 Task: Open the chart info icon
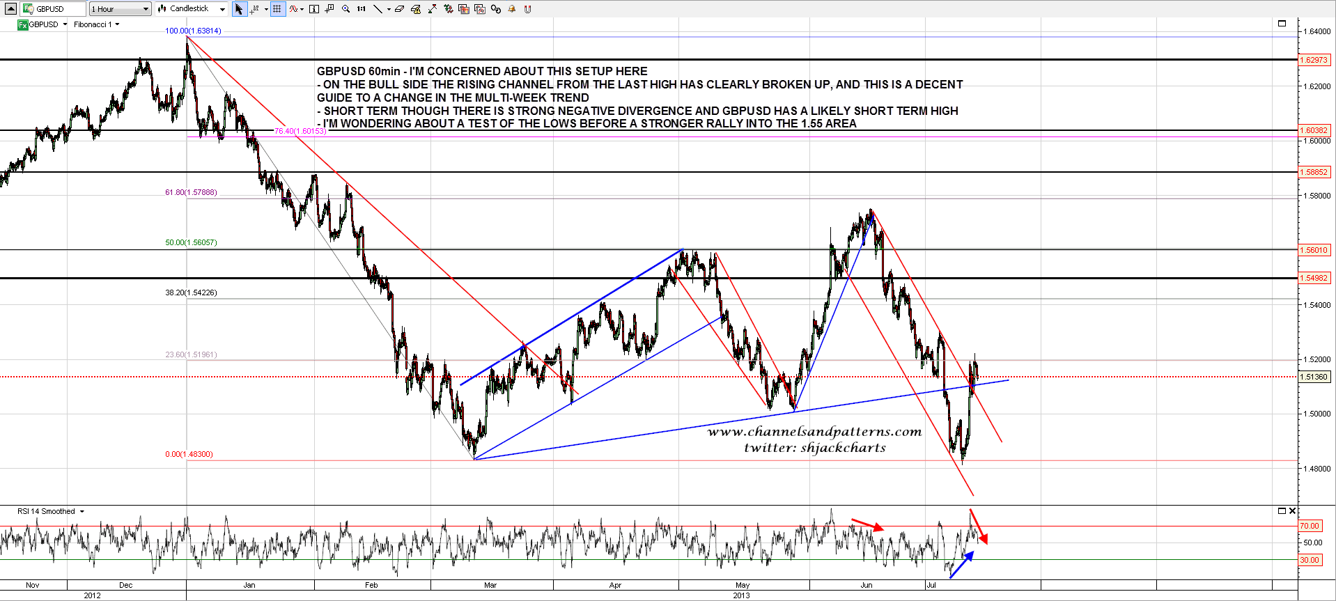coord(313,9)
